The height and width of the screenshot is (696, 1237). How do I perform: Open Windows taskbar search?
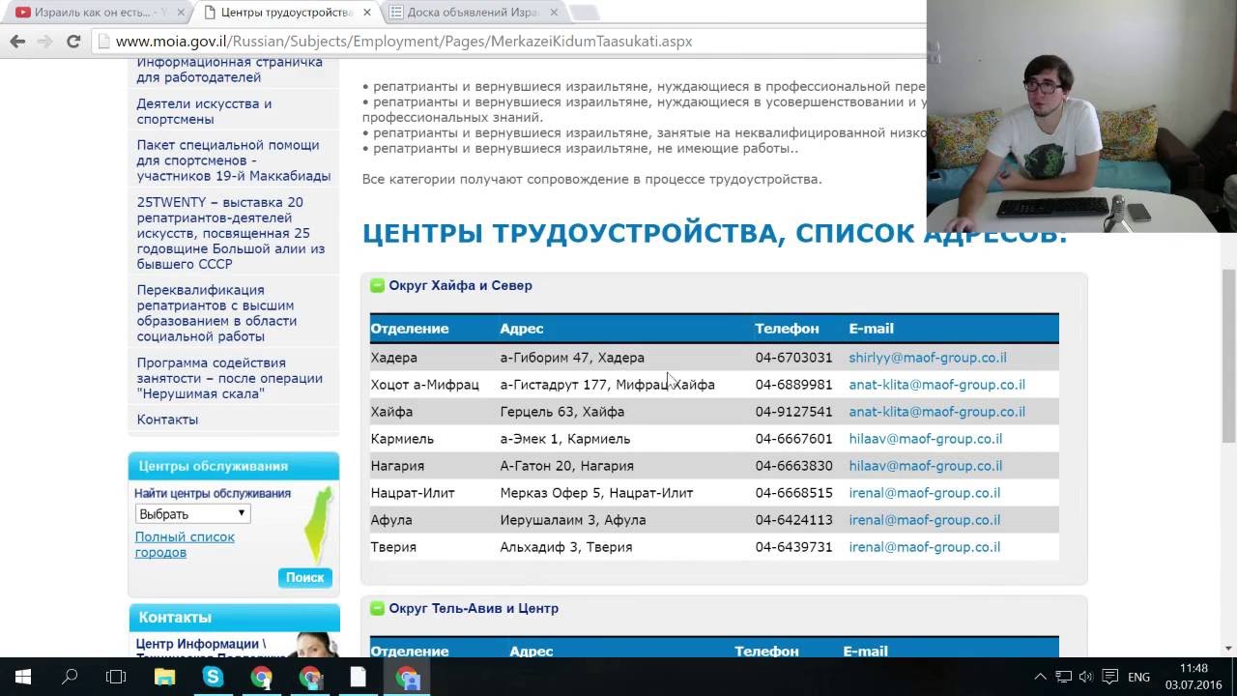click(x=70, y=677)
